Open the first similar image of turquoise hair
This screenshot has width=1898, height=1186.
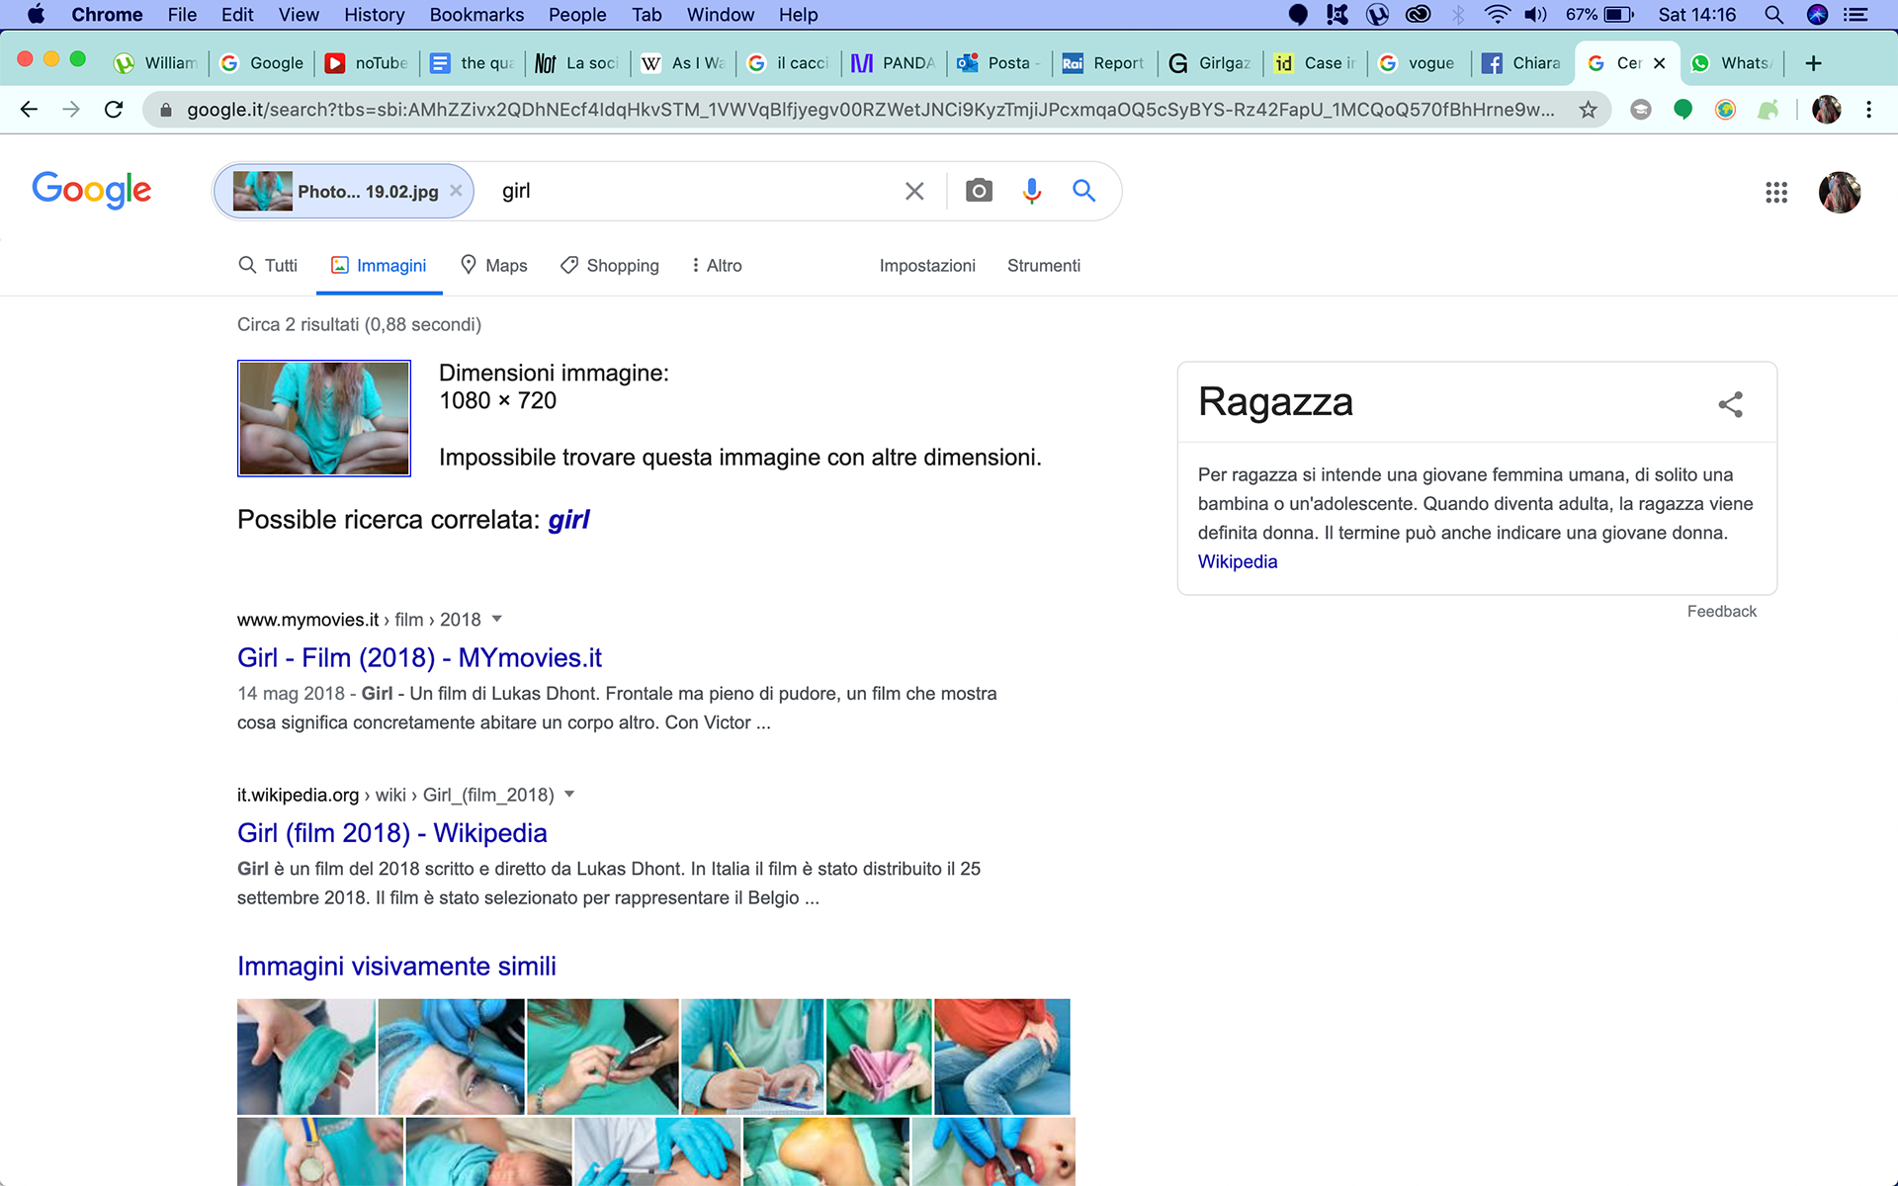click(306, 1057)
